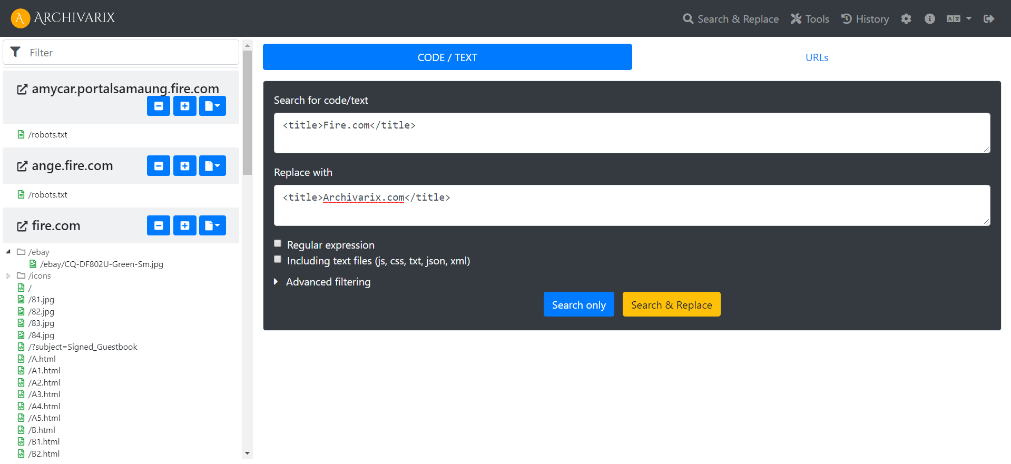
Task: Click sidebar scrollbar up arrow
Action: click(247, 45)
